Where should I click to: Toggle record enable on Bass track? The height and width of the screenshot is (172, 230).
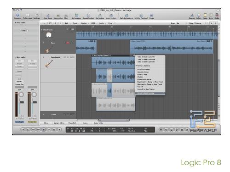coord(68,43)
